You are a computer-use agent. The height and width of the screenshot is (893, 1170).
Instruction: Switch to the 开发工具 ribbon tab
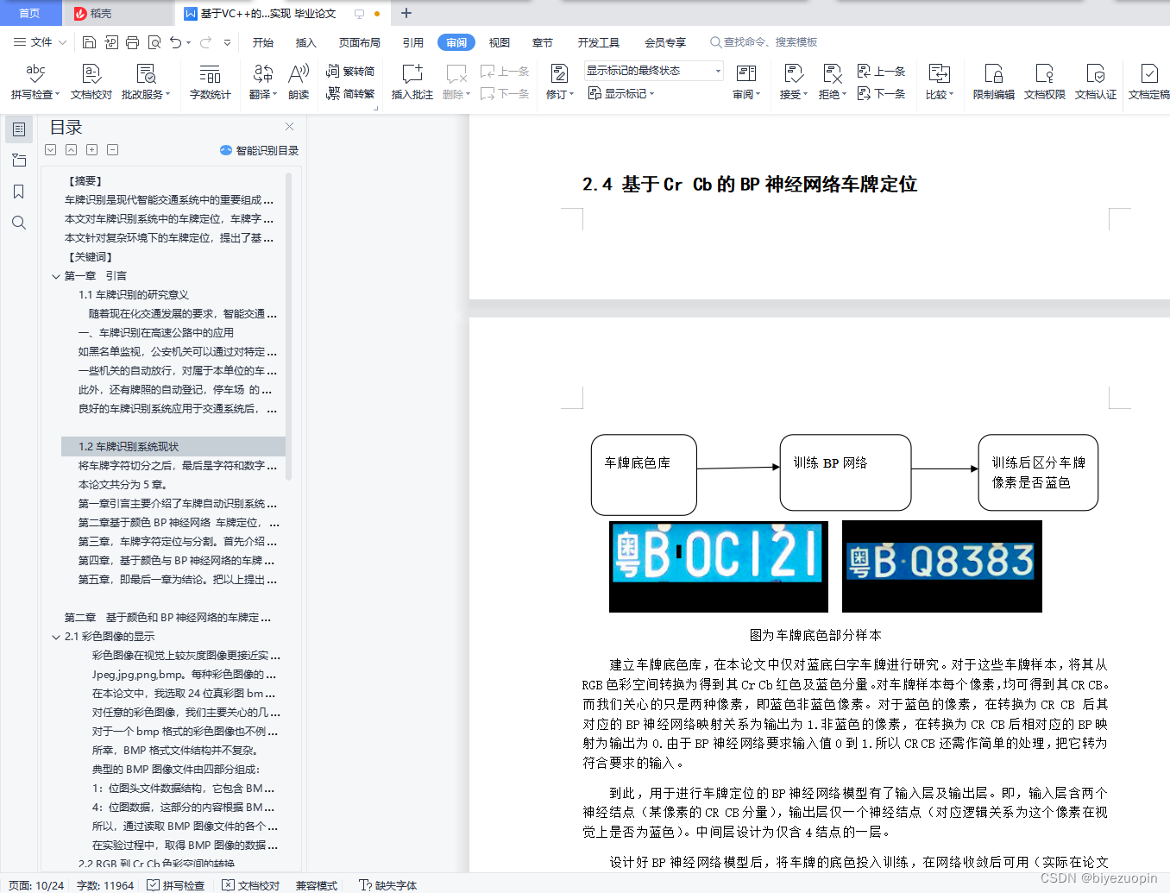pyautogui.click(x=599, y=42)
